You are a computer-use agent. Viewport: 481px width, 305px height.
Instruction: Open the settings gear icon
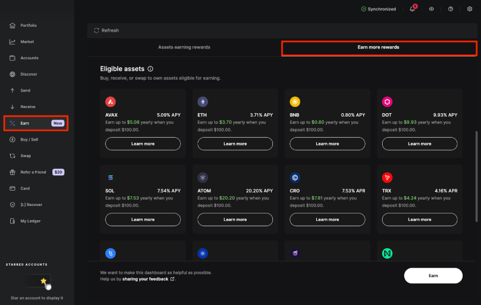(469, 9)
